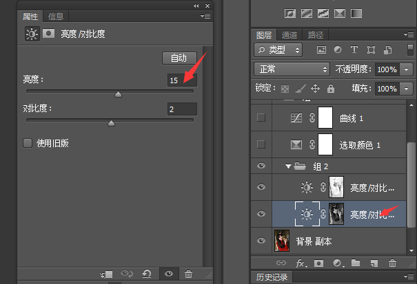The width and height of the screenshot is (417, 284).
Task: Click the 对比度 slider handle
Action: click(x=111, y=123)
